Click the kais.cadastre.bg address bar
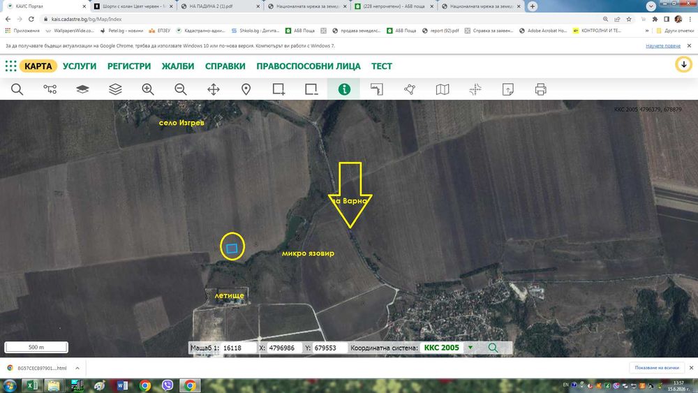The height and width of the screenshot is (393, 698). pos(320,19)
